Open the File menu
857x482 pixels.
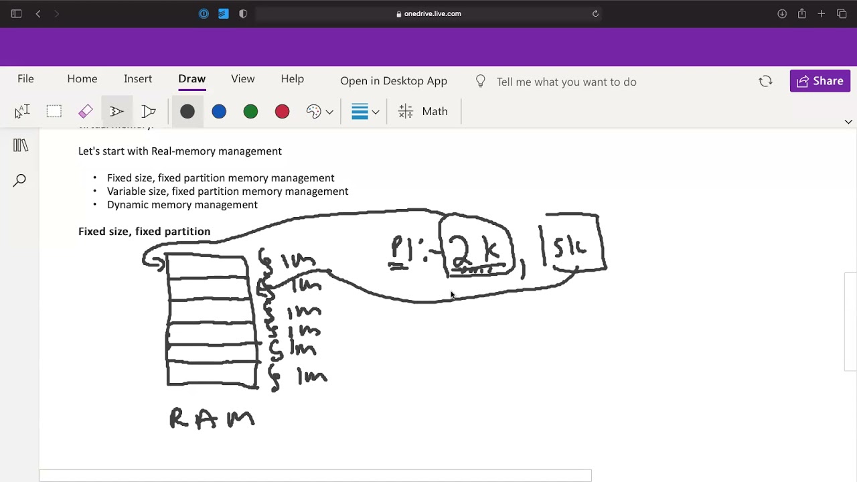point(25,79)
